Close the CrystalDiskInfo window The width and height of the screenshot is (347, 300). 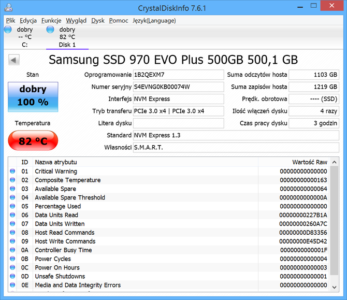click(x=331, y=6)
